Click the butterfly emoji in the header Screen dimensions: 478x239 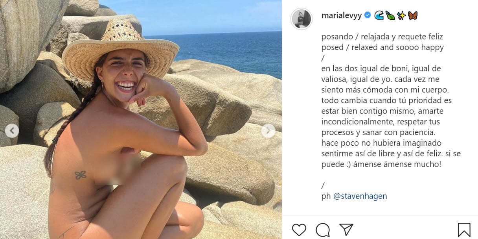click(412, 15)
